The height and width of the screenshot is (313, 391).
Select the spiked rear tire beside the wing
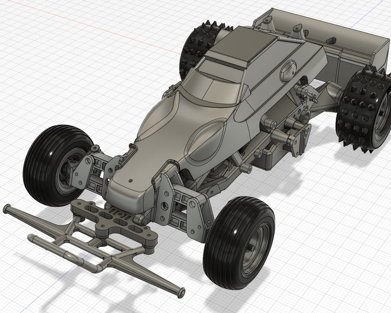point(363,110)
